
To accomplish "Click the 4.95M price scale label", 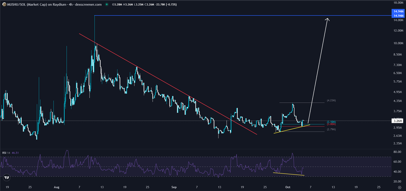I will (x=397, y=92).
